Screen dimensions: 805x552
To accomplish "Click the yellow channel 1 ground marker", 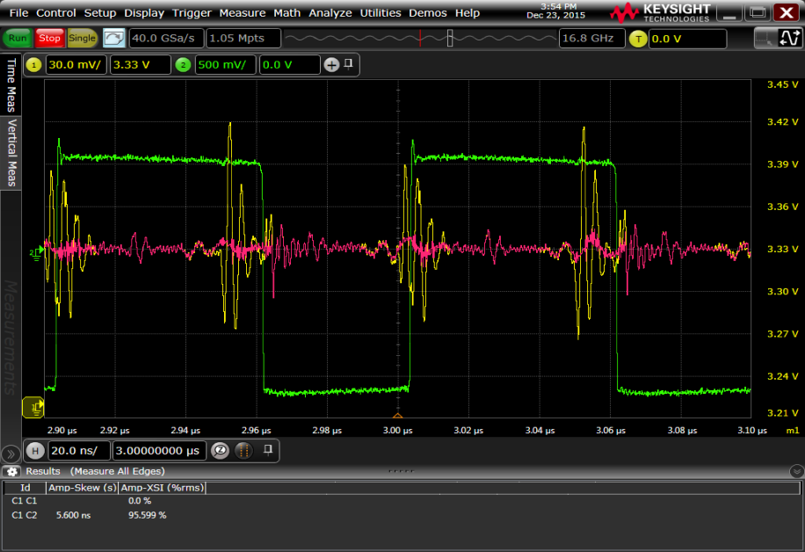I will (33, 408).
